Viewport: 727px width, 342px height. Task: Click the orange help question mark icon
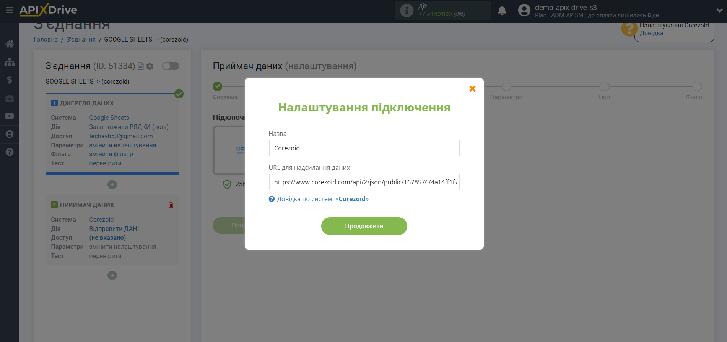(629, 29)
